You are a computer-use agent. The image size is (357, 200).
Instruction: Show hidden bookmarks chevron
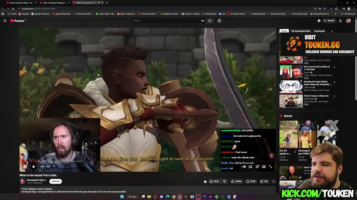click(336, 14)
